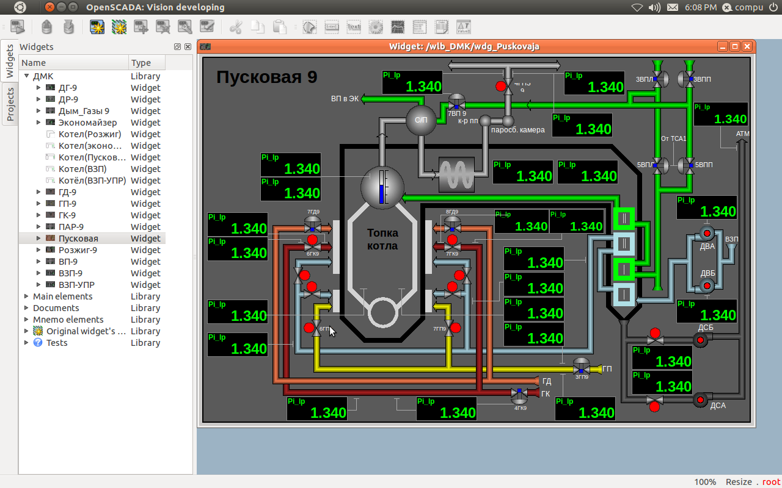The height and width of the screenshot is (488, 782).
Task: Click the New library toolbar icon
Action: (x=119, y=27)
